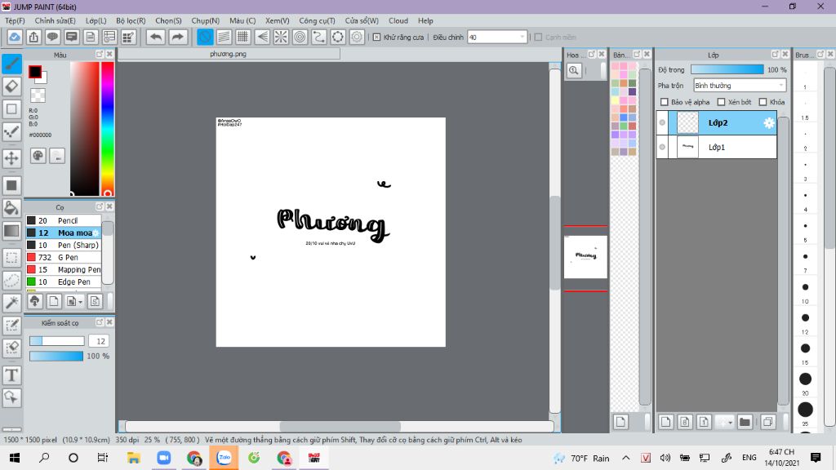
Task: Show hidden system tray icons chevron
Action: tap(626, 458)
